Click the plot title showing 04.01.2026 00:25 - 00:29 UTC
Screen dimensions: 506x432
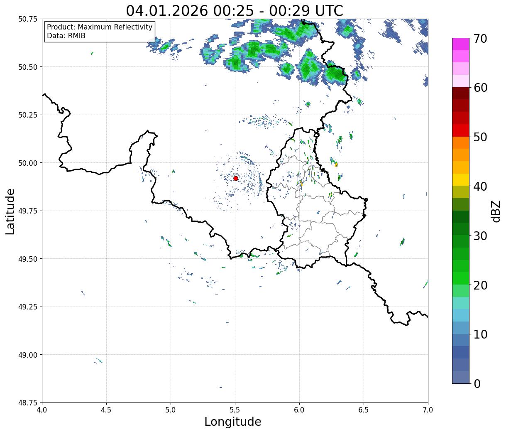click(235, 10)
